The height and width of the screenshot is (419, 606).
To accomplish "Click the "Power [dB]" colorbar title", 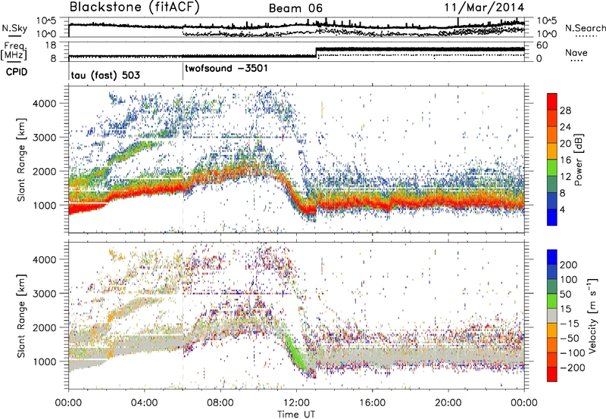I will tap(578, 160).
